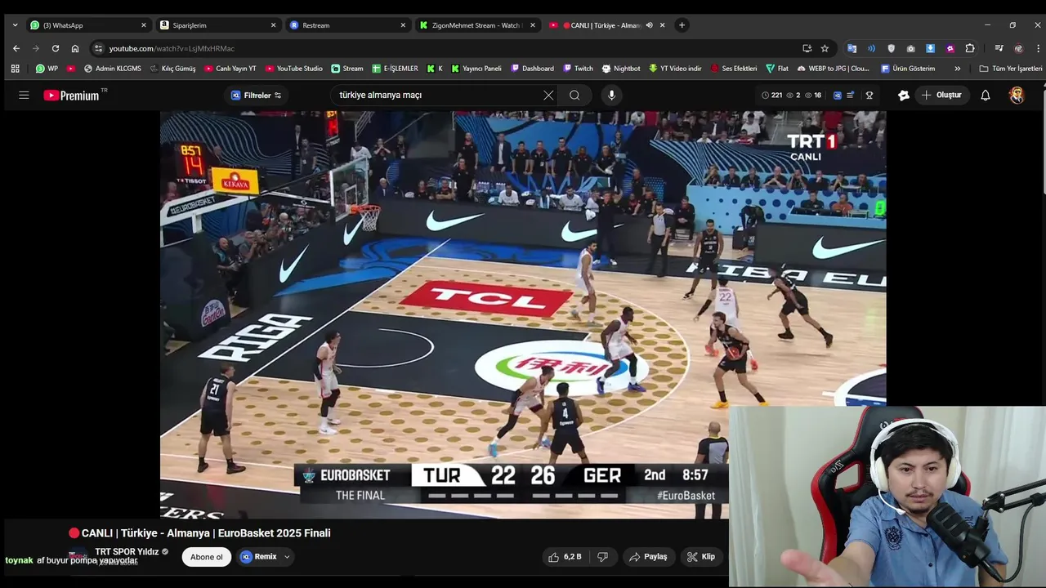Open Ürün Gösterim bookmark
This screenshot has height=588, width=1046.
click(908, 69)
